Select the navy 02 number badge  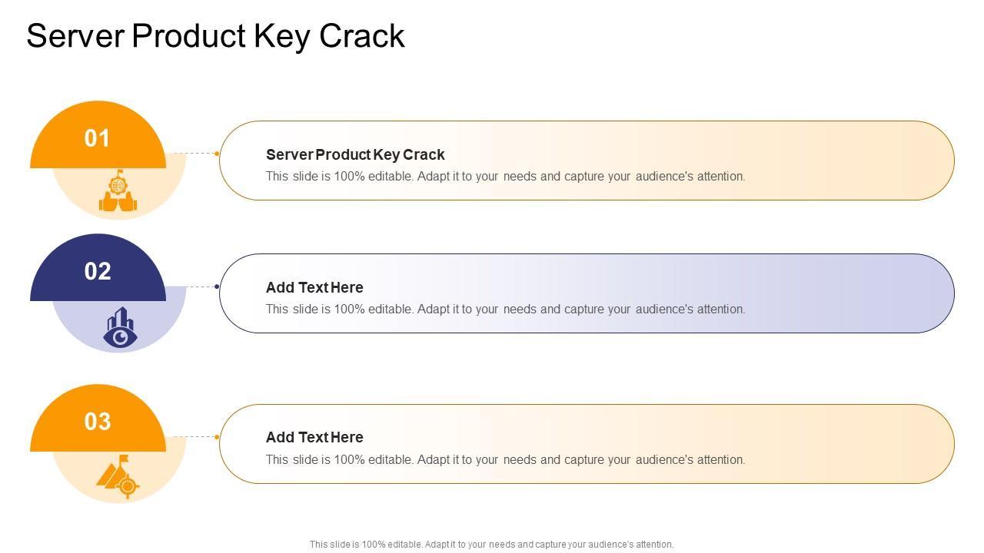pos(98,272)
